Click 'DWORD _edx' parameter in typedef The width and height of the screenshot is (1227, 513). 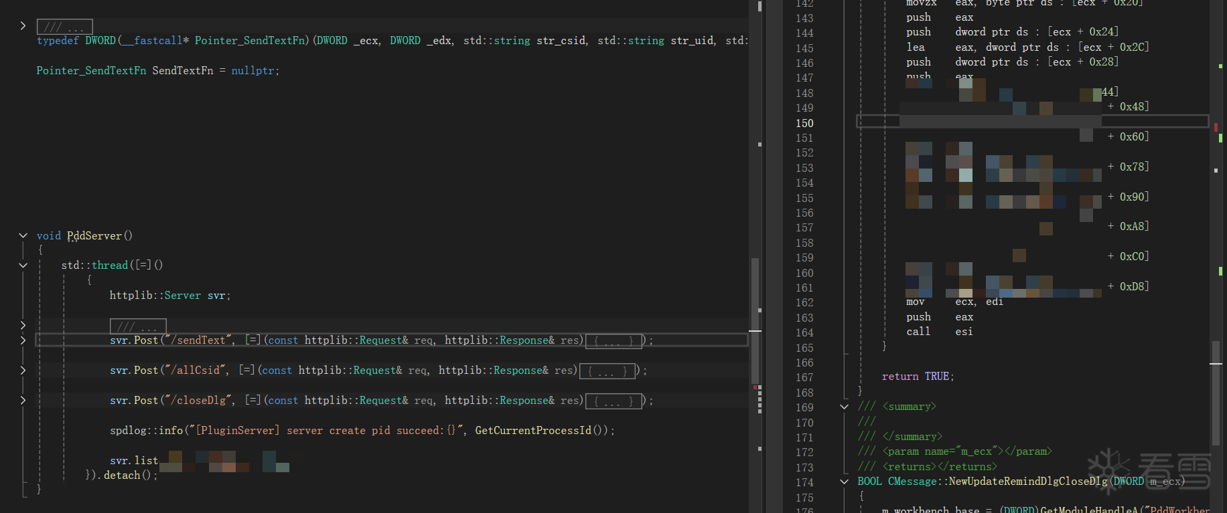(421, 41)
